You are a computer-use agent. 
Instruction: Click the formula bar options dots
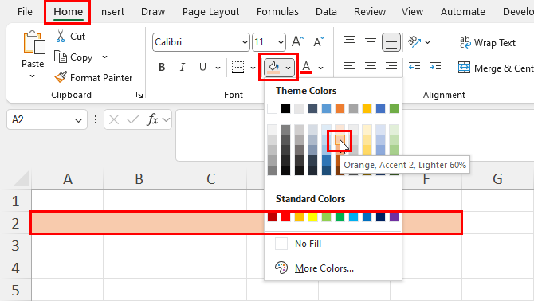pos(96,119)
